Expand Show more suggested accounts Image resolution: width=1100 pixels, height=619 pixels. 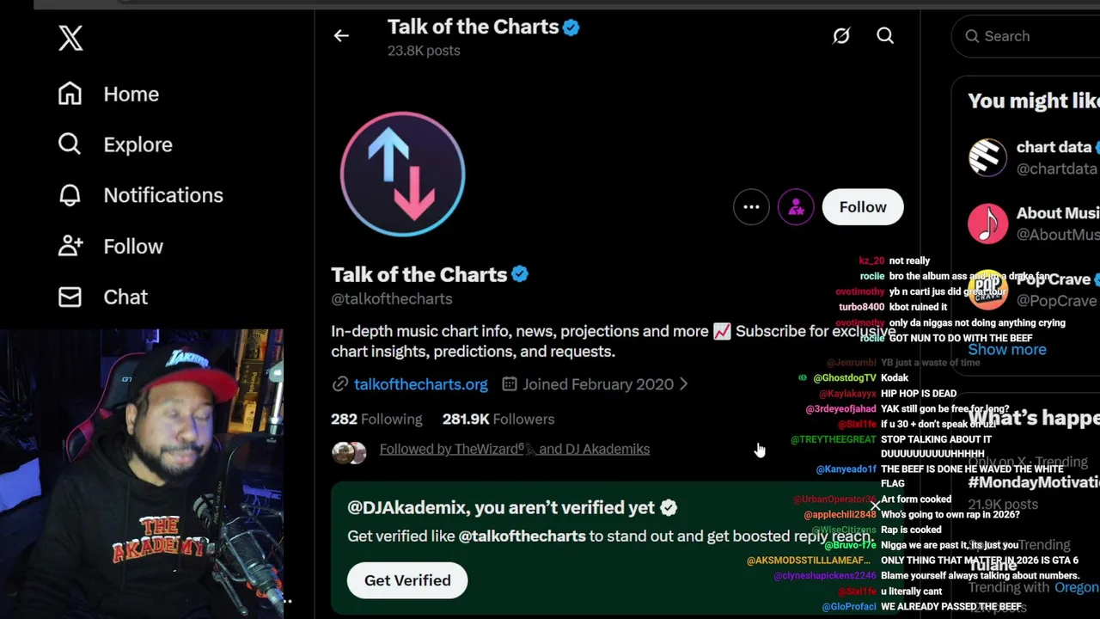1007,350
